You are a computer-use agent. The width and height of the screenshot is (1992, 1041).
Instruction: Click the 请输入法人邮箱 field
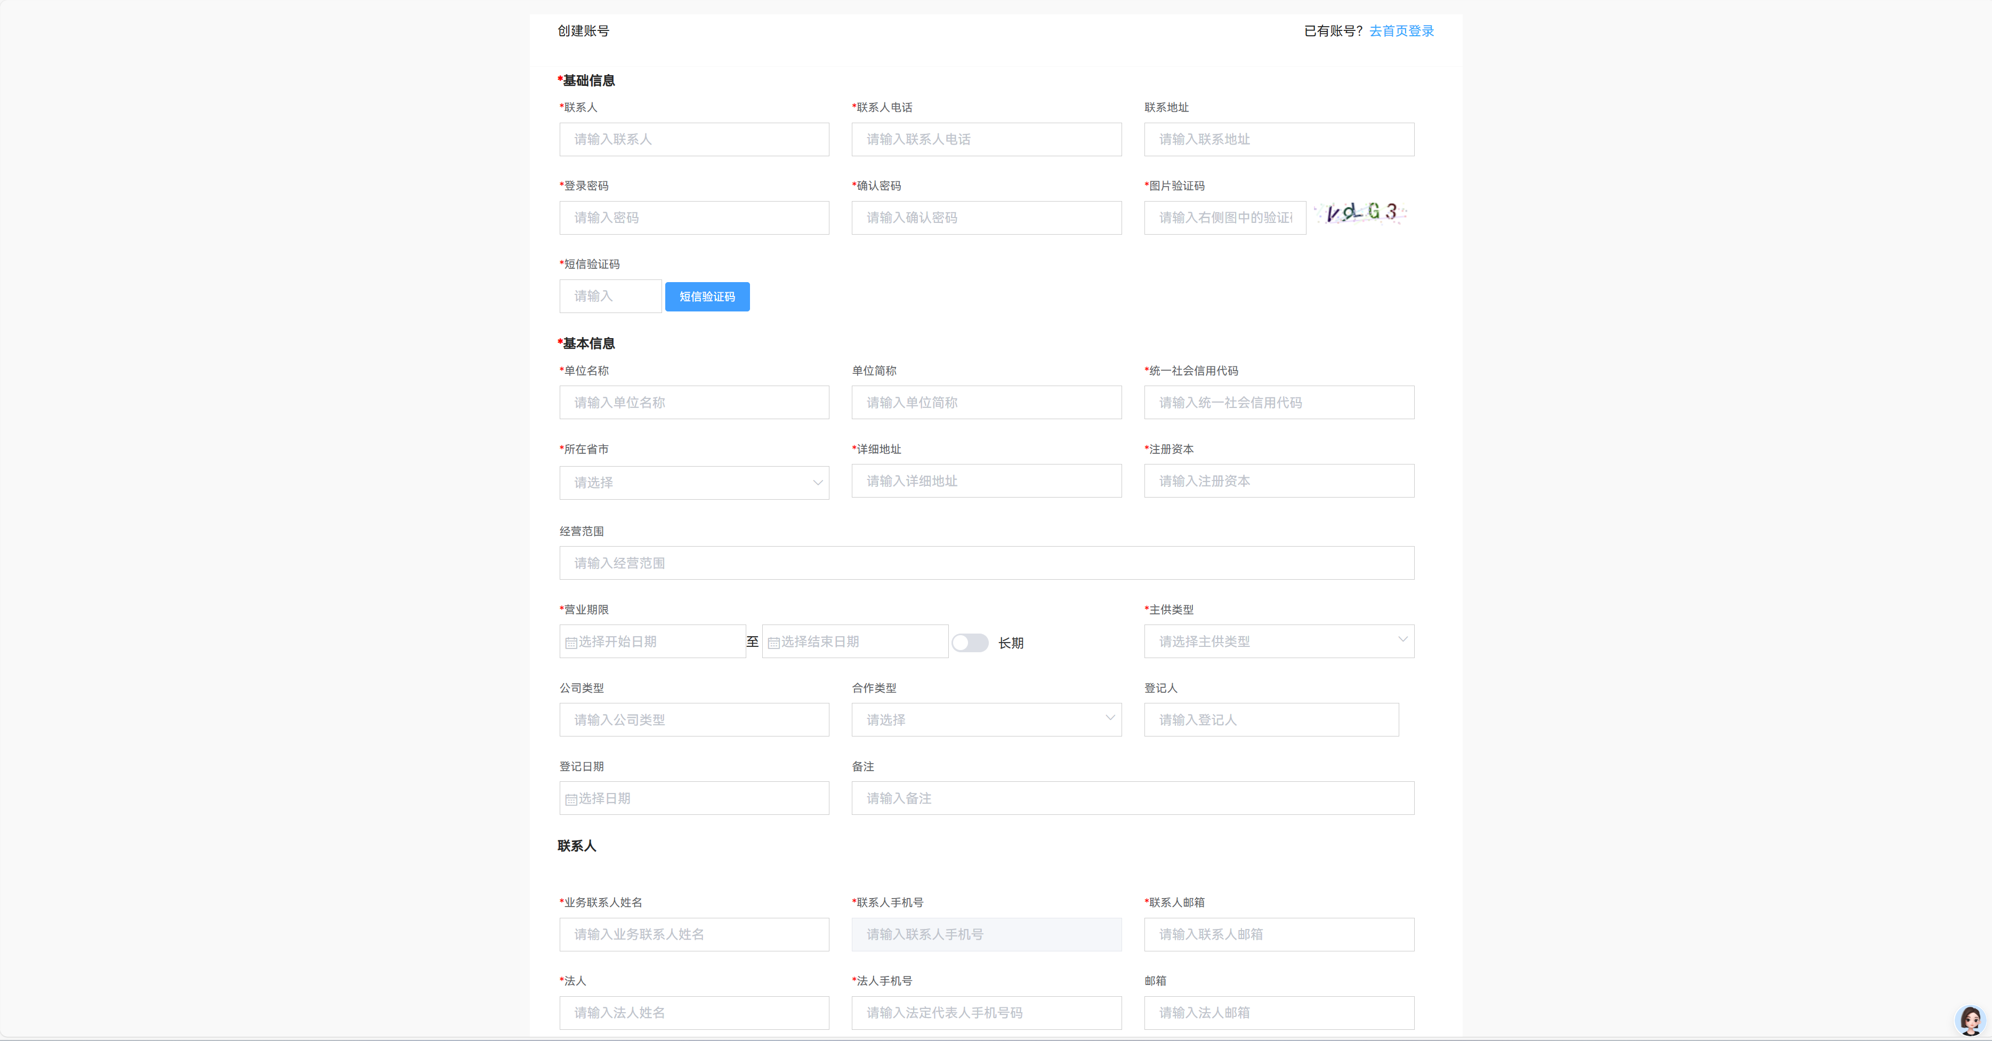(1279, 1012)
